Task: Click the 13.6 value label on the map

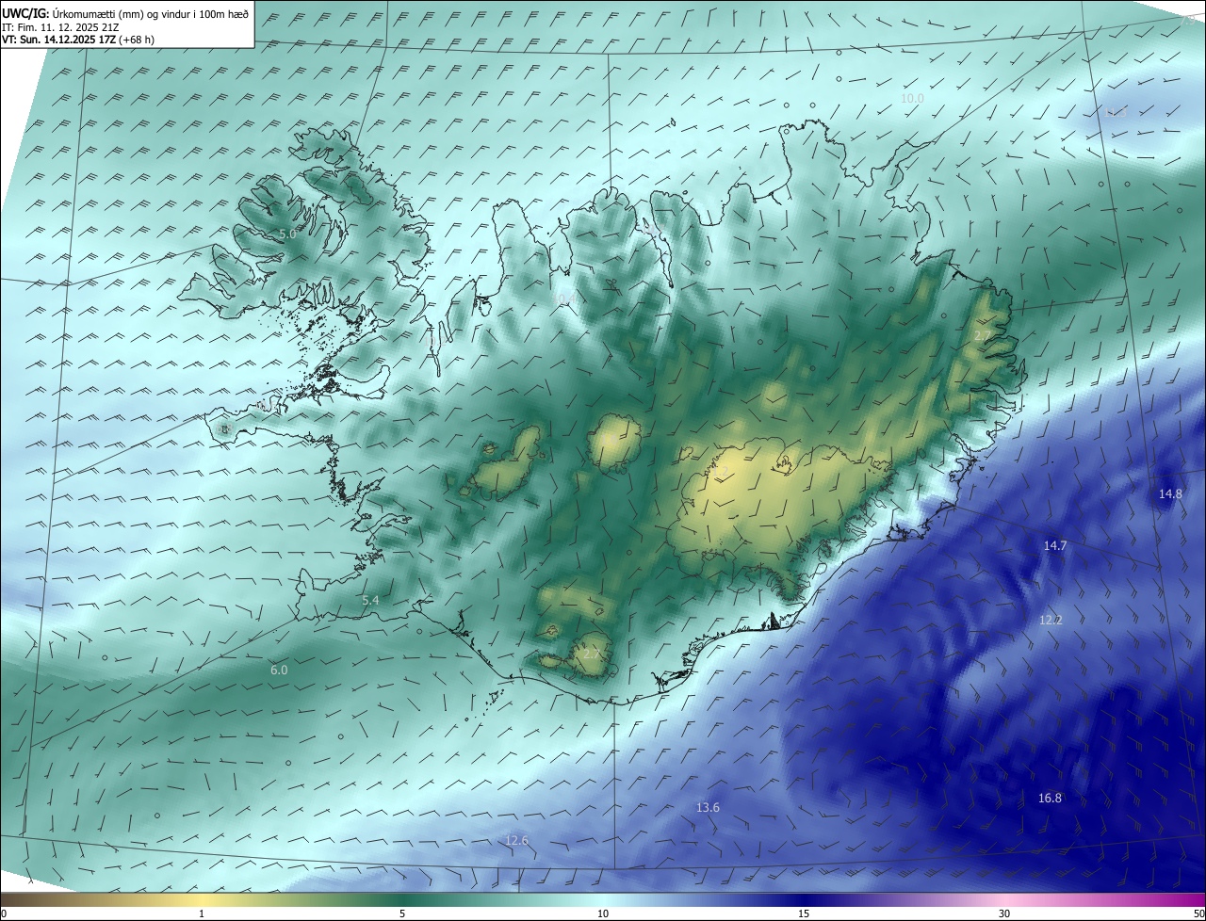Action: 708,807
